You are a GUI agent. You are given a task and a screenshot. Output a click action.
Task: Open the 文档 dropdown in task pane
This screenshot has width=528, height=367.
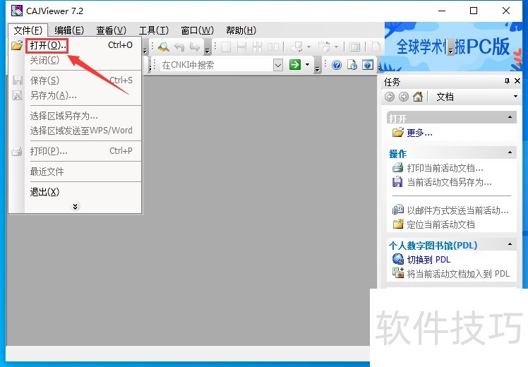pos(515,97)
